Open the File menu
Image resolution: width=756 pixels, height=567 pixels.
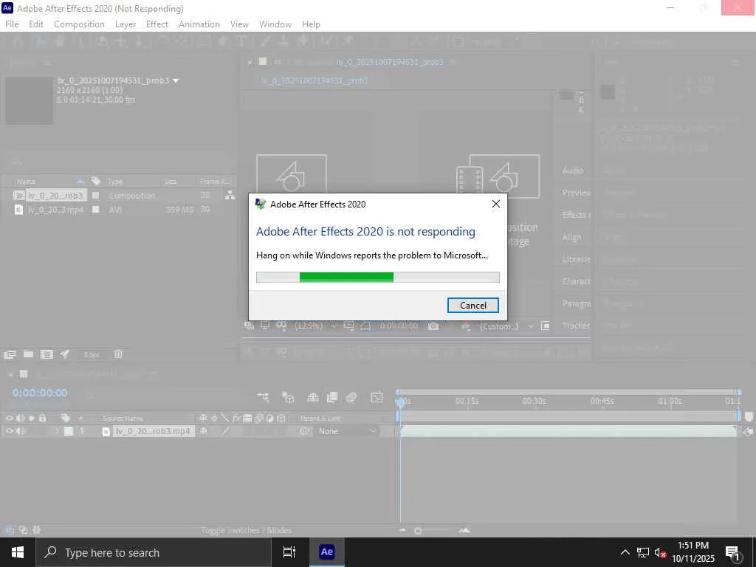click(12, 24)
